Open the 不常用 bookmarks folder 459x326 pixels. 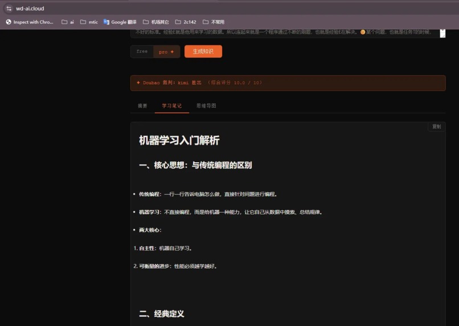click(x=214, y=22)
